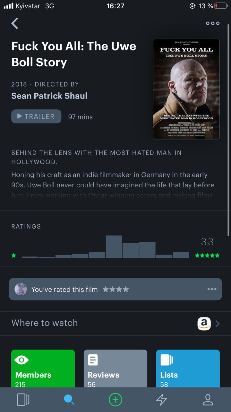Open the Members tile showing 215
231x412 pixels.
pos(43,368)
